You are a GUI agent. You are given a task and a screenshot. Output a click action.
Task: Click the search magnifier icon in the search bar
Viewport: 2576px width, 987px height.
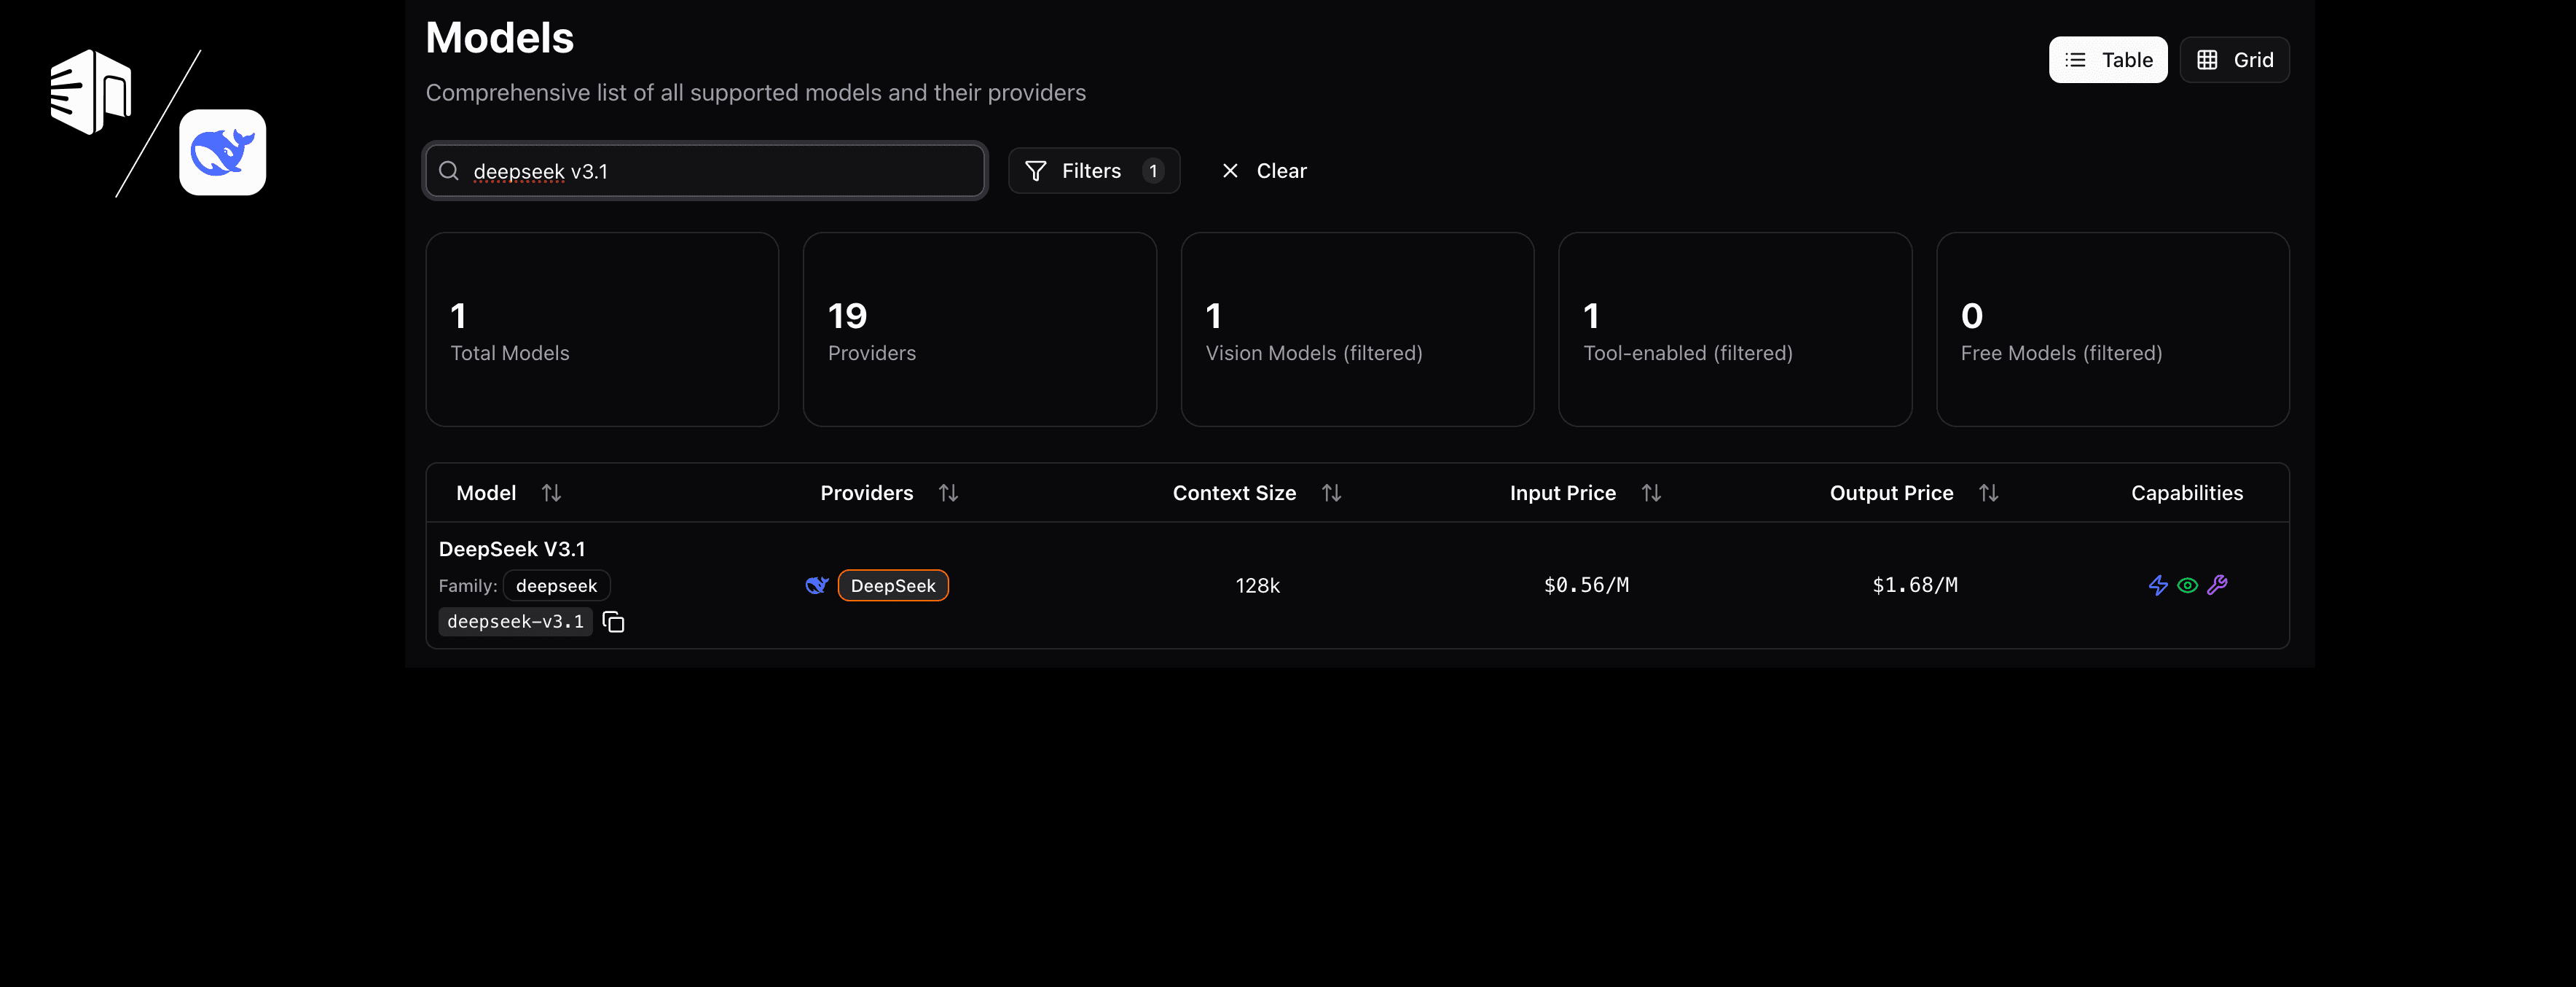(x=449, y=170)
